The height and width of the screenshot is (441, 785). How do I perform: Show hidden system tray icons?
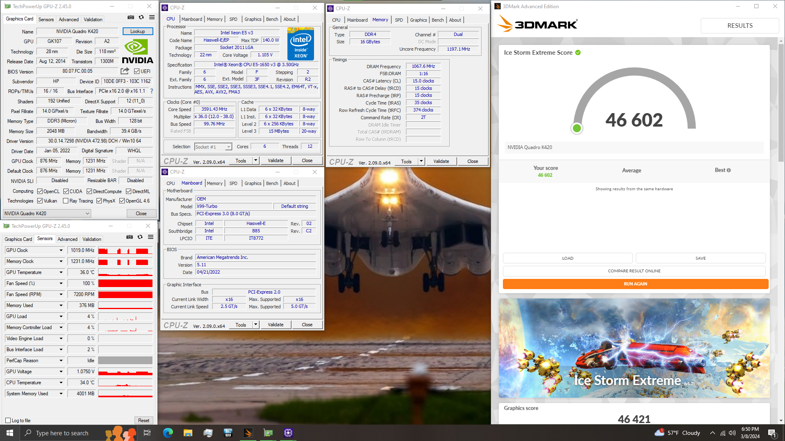(x=713, y=433)
